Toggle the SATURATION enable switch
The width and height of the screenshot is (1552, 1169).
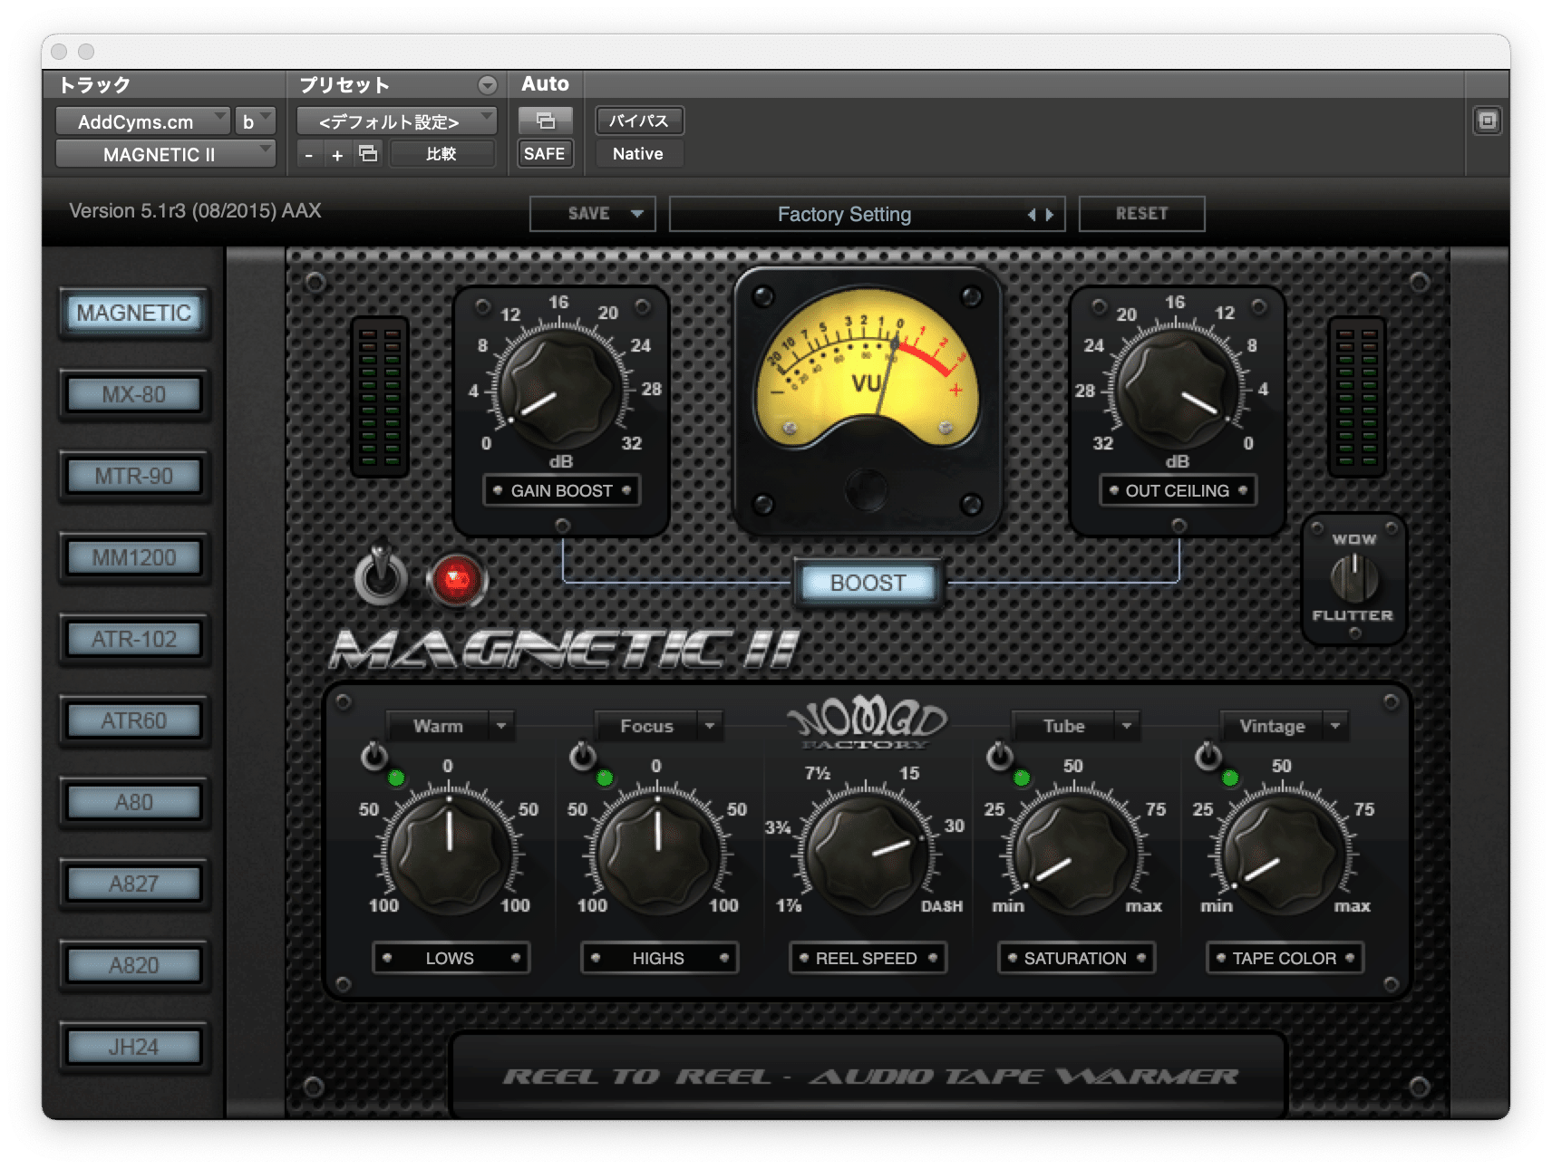[x=999, y=756]
